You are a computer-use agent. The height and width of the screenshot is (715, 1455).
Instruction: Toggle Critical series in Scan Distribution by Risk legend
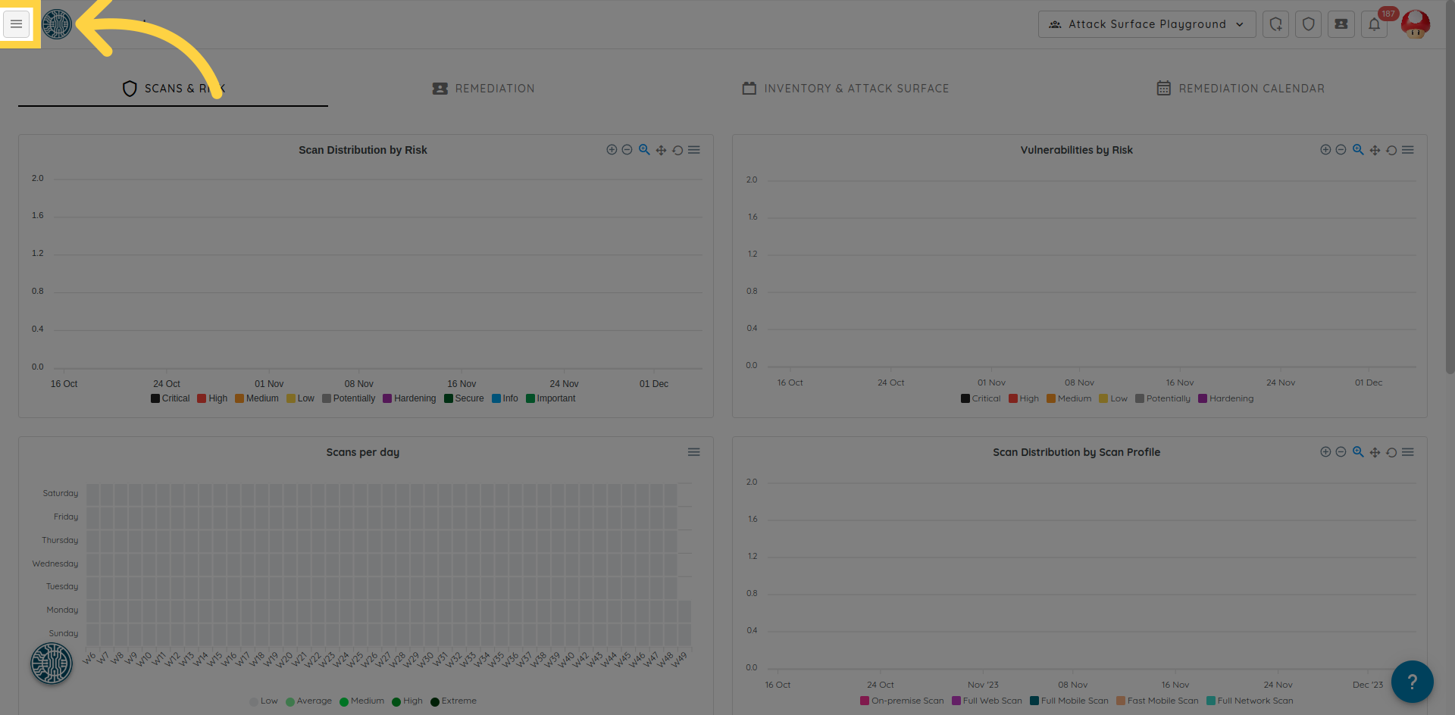171,398
